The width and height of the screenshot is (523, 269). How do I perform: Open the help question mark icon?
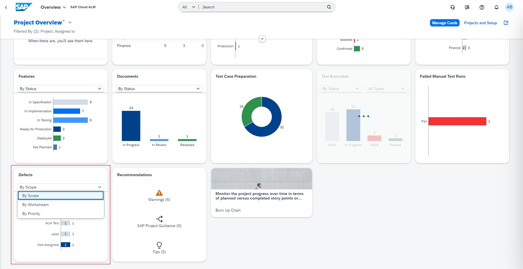click(x=482, y=7)
